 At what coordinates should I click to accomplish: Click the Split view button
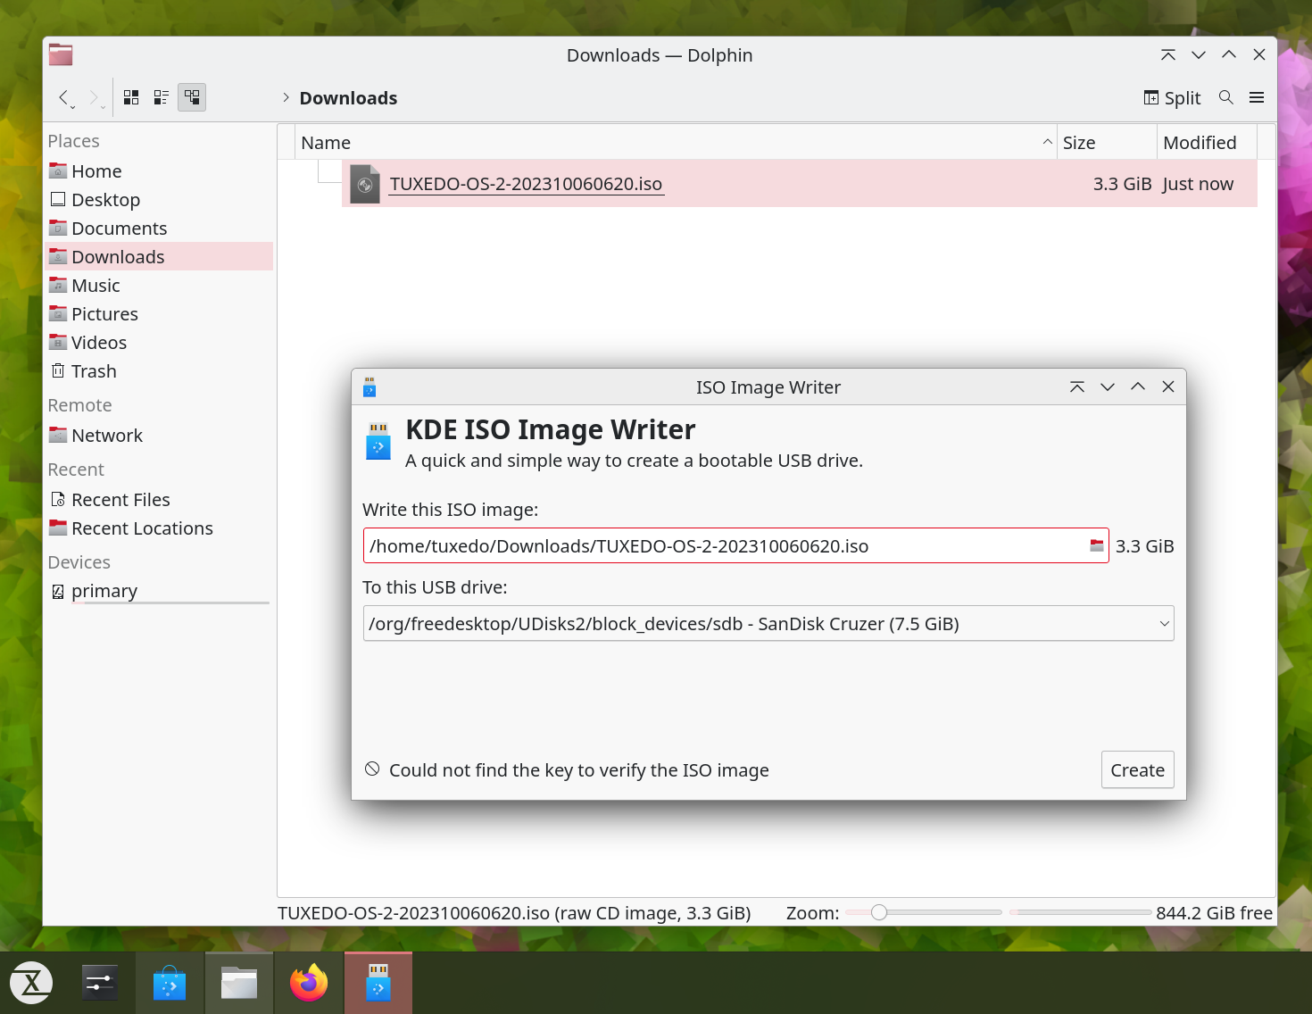1173,97
